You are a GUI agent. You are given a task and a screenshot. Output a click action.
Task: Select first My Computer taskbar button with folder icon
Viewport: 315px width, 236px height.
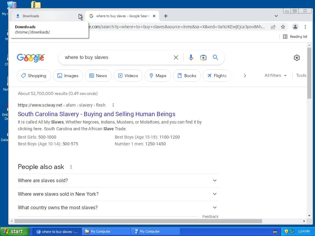[106, 232]
